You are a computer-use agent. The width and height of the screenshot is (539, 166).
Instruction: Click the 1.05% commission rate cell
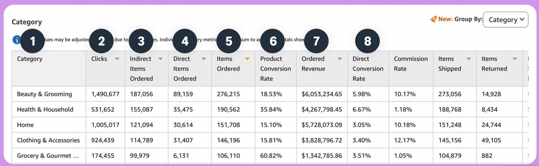point(403,156)
